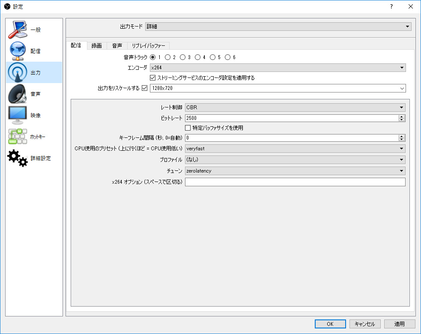Select audio track 2 radio button
The image size is (421, 334).
point(168,57)
